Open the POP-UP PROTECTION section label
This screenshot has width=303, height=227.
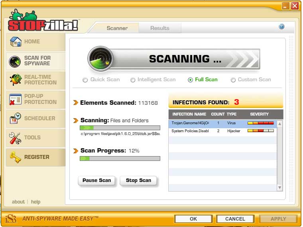40,99
